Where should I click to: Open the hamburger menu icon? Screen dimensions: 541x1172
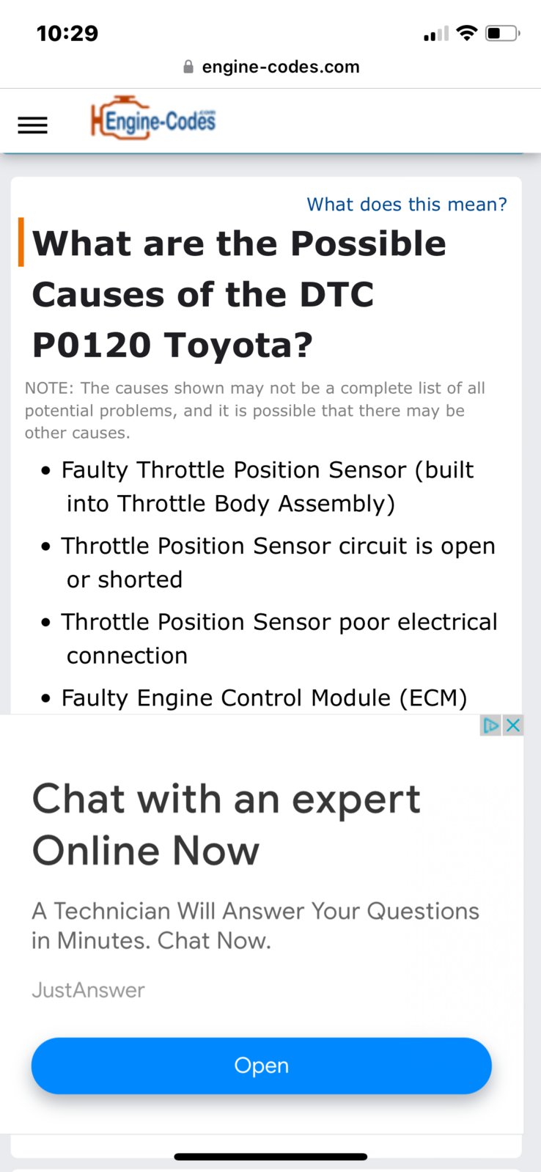32,125
